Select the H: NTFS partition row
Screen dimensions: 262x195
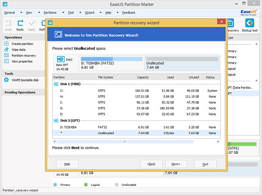point(136,97)
